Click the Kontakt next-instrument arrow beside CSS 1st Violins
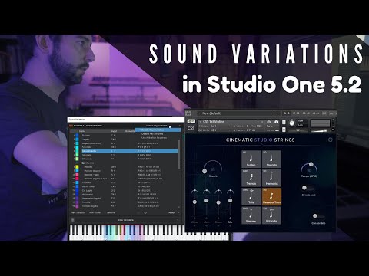 coord(262,122)
